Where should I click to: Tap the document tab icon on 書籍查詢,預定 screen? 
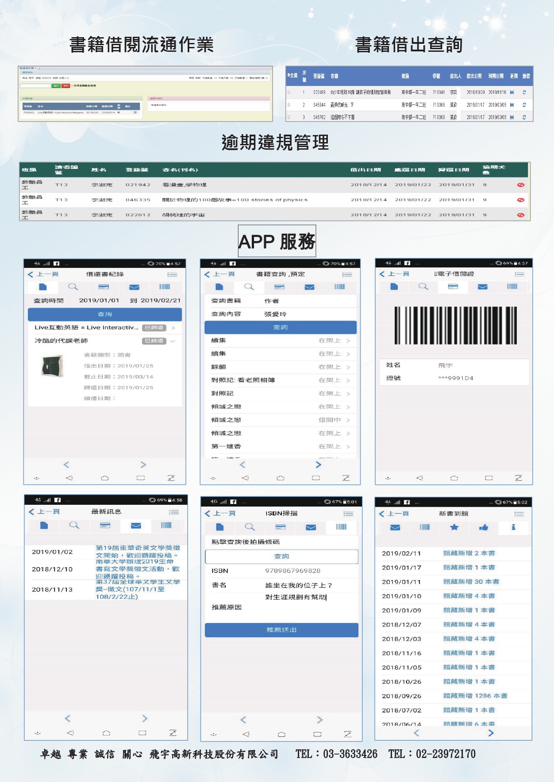click(x=219, y=287)
